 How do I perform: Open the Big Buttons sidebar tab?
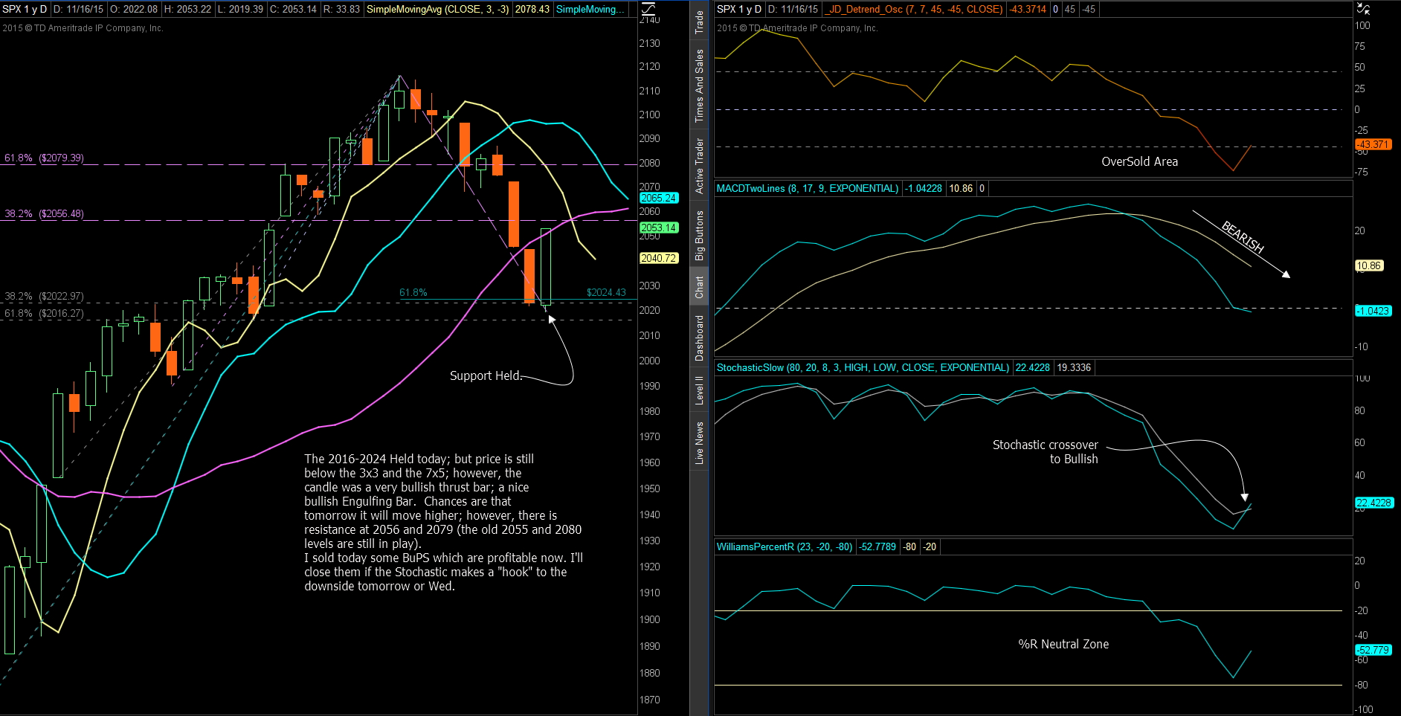699,235
